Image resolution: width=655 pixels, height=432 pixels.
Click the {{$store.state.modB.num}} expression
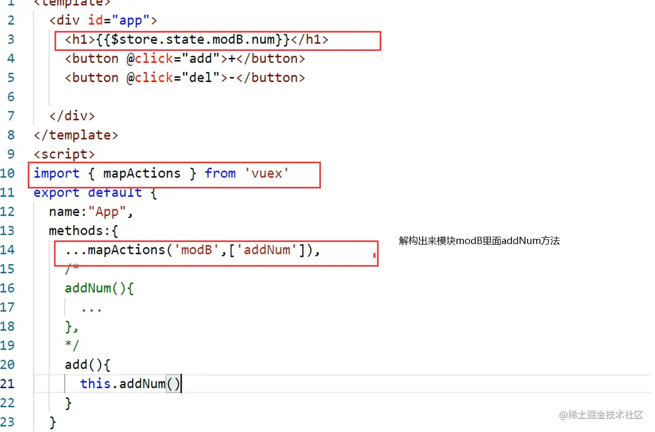tap(194, 39)
